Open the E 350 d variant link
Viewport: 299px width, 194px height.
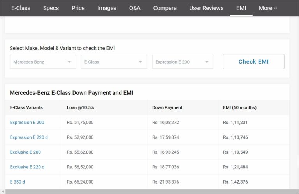point(18,182)
